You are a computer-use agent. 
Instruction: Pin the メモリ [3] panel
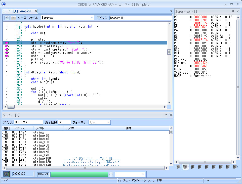click(166, 115)
